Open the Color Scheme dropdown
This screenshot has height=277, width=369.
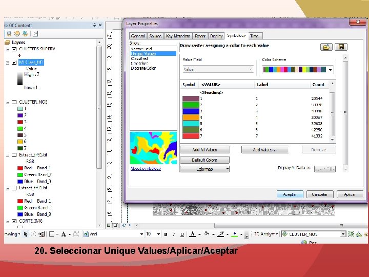[x=331, y=70]
